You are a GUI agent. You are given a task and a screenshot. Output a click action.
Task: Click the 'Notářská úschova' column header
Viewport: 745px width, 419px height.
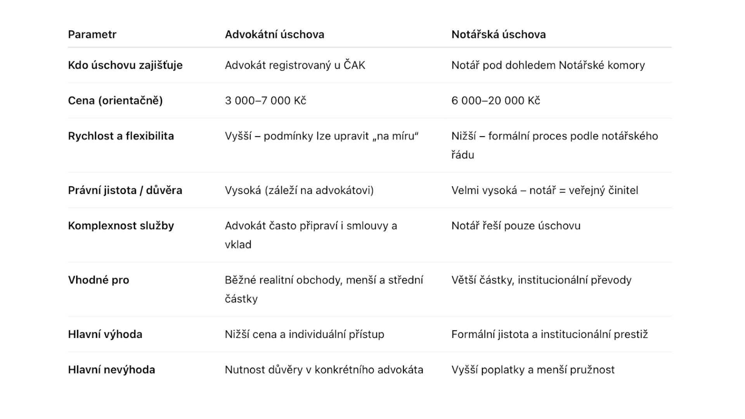pos(498,35)
